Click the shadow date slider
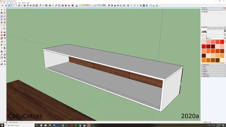226x127 pixels. pyautogui.click(x=85, y=6)
